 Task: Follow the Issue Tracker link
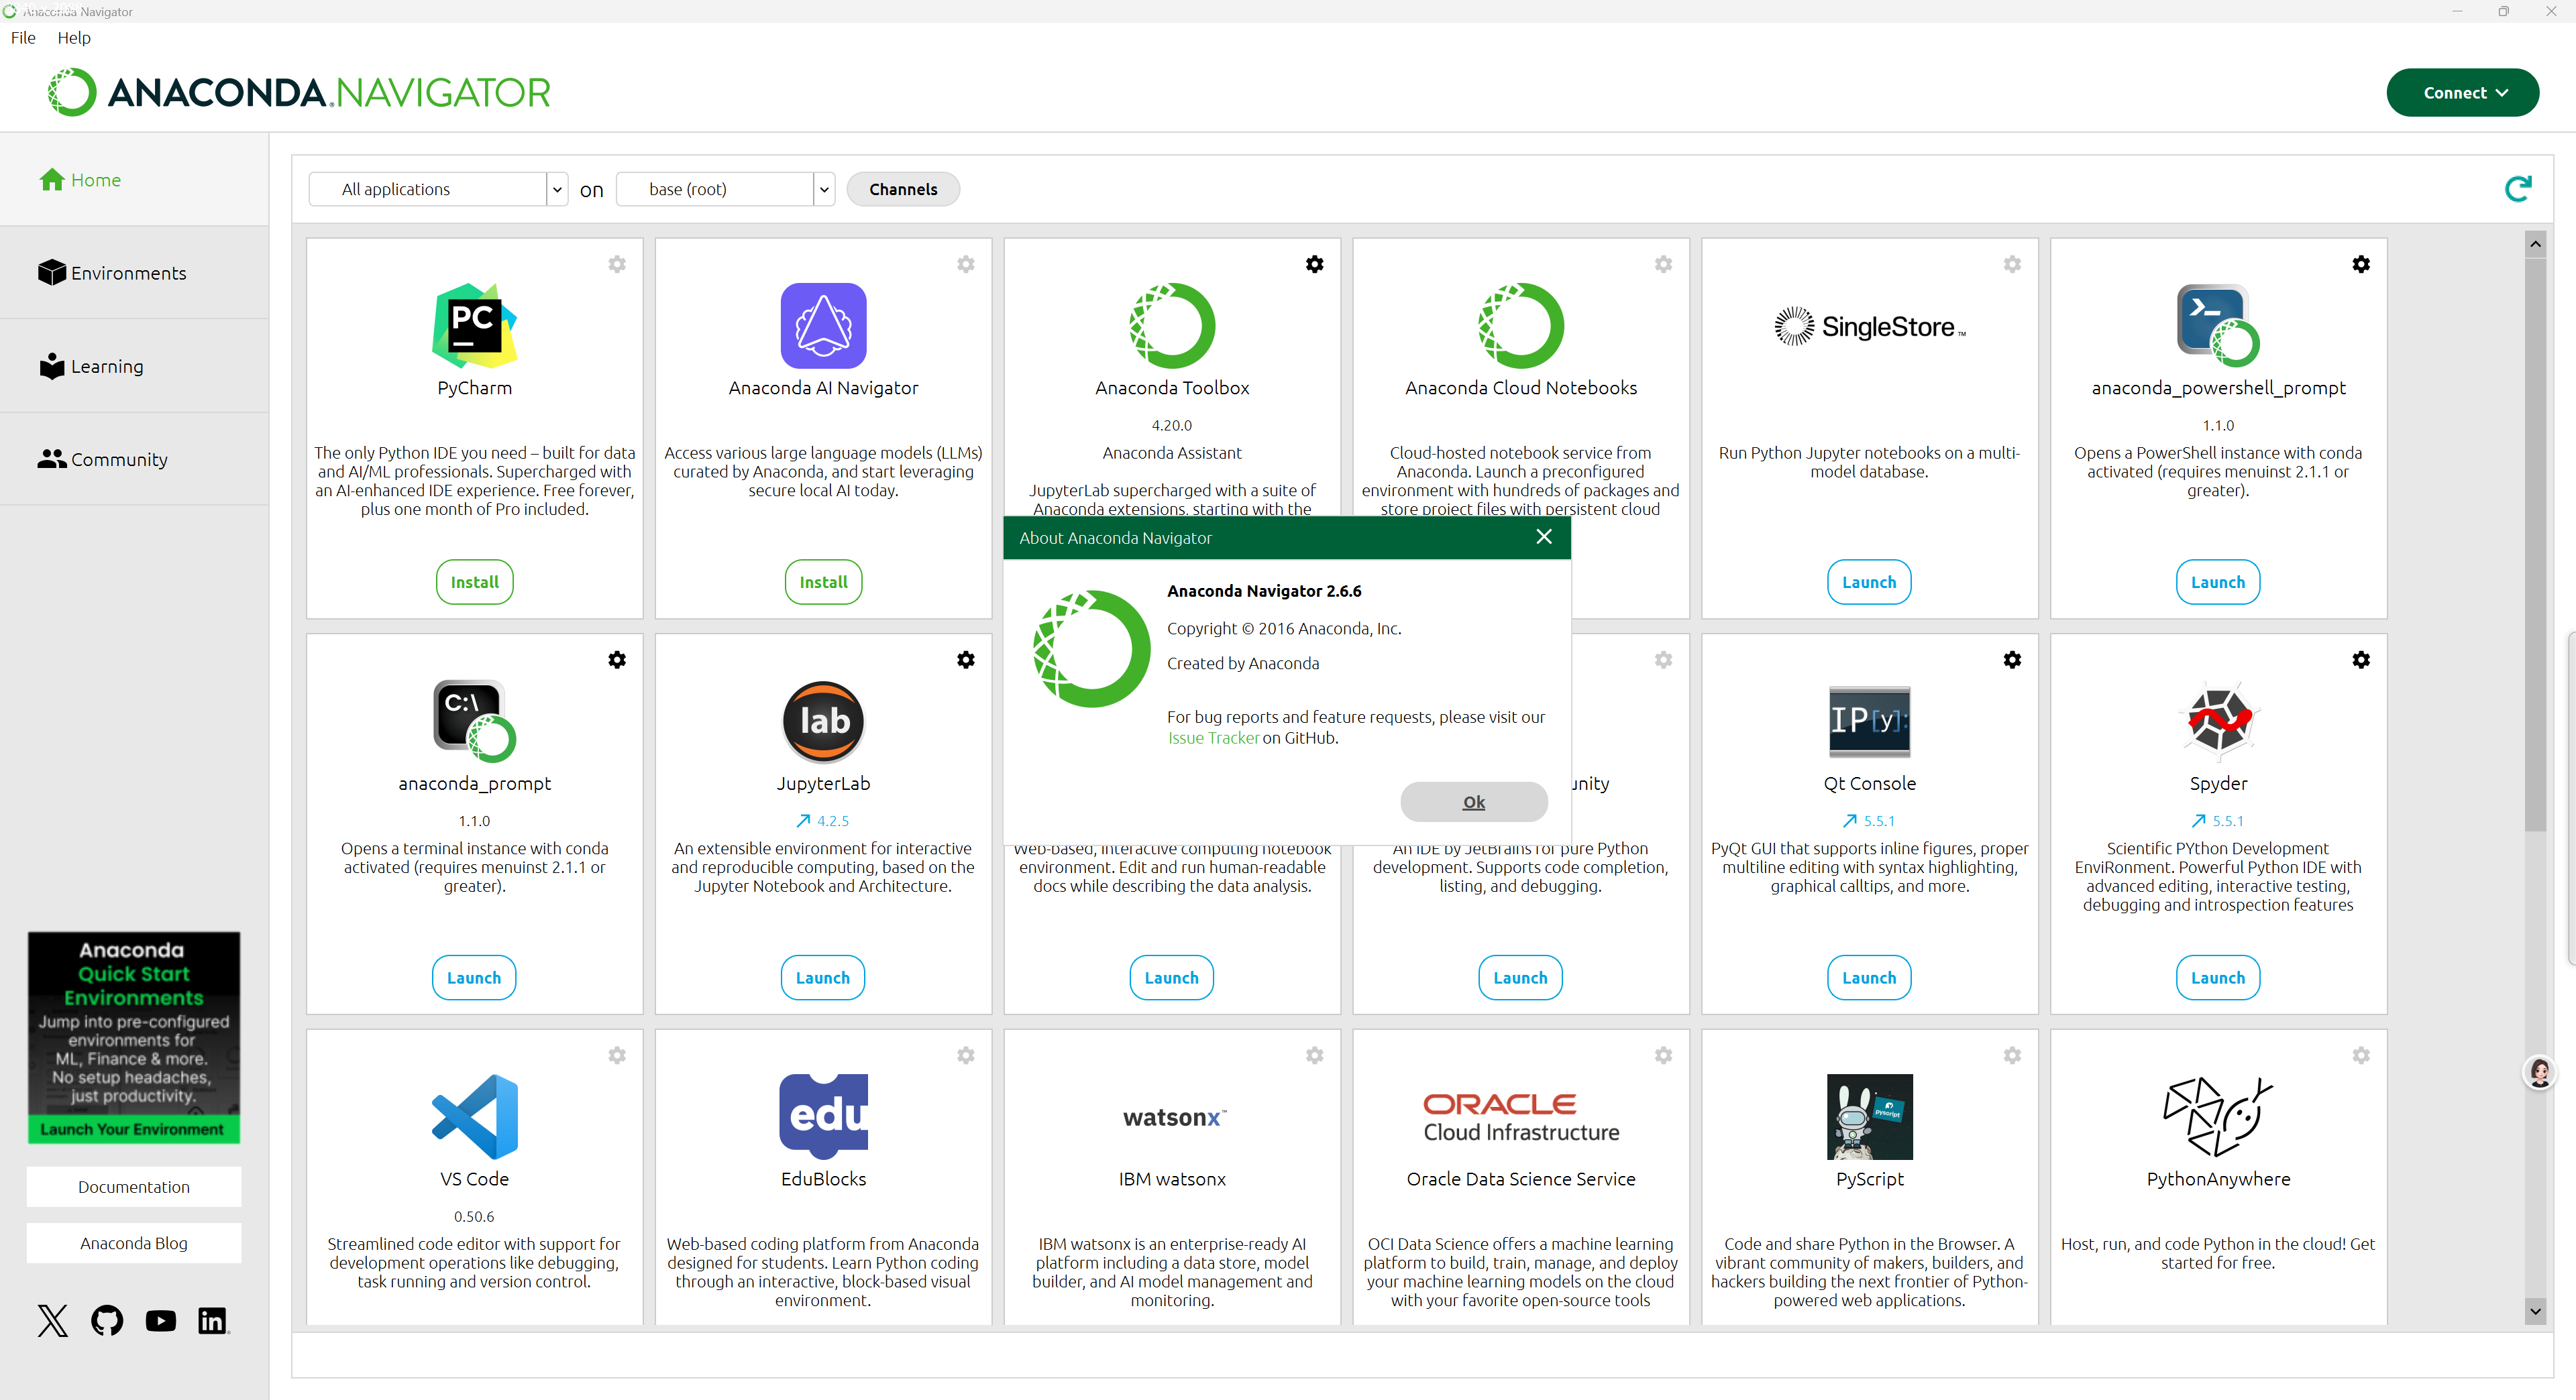tap(1213, 738)
